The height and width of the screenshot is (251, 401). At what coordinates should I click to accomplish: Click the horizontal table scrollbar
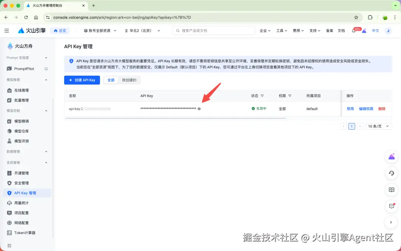coord(176,118)
